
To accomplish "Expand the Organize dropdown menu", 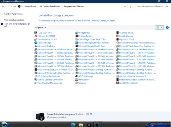I will [40, 27].
